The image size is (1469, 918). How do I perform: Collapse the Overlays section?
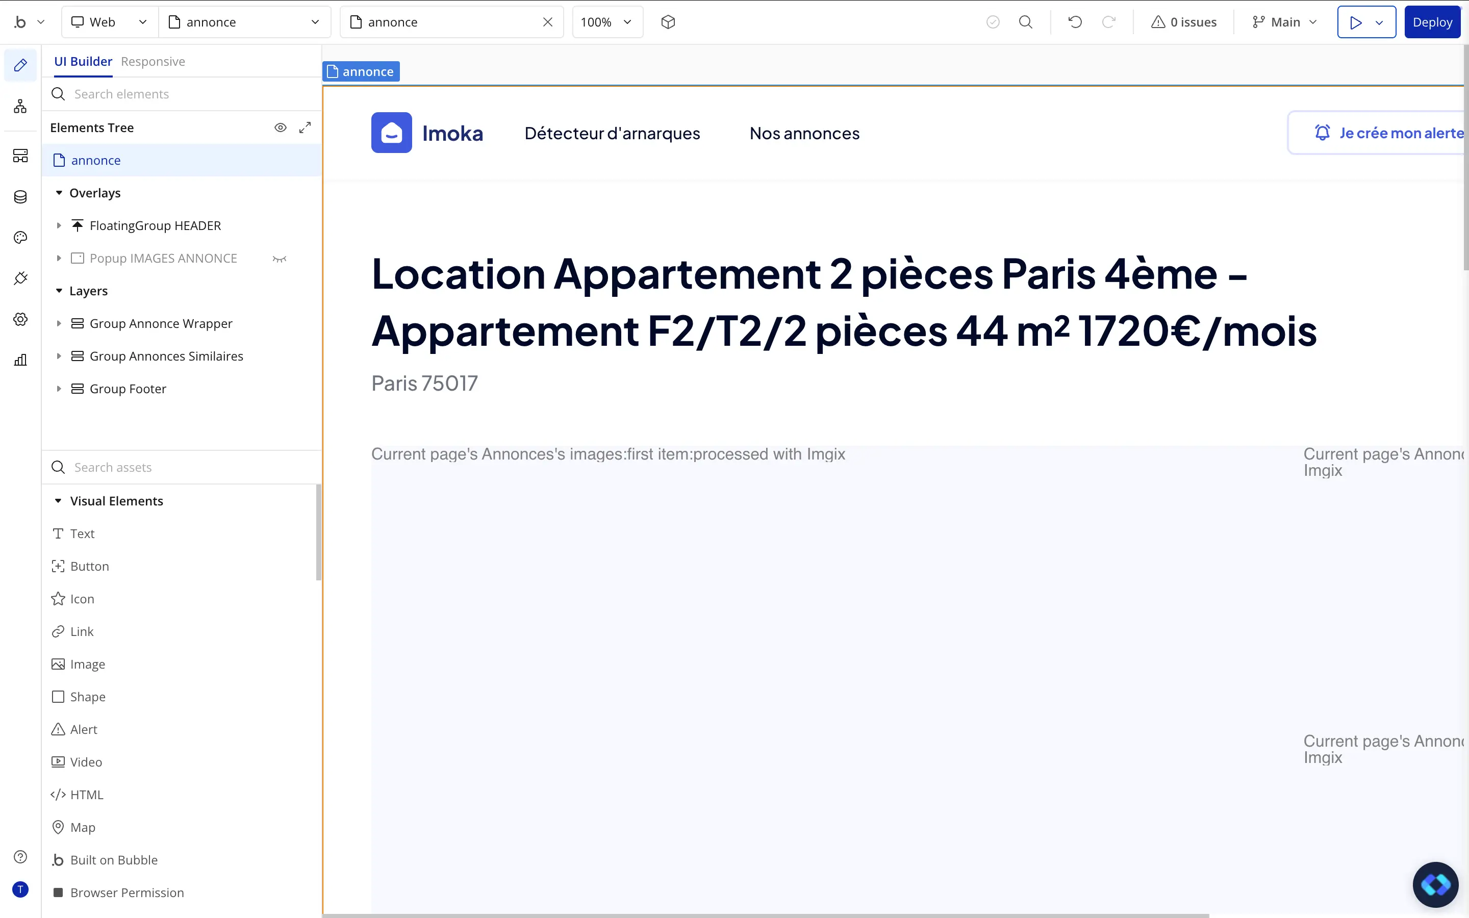59,193
